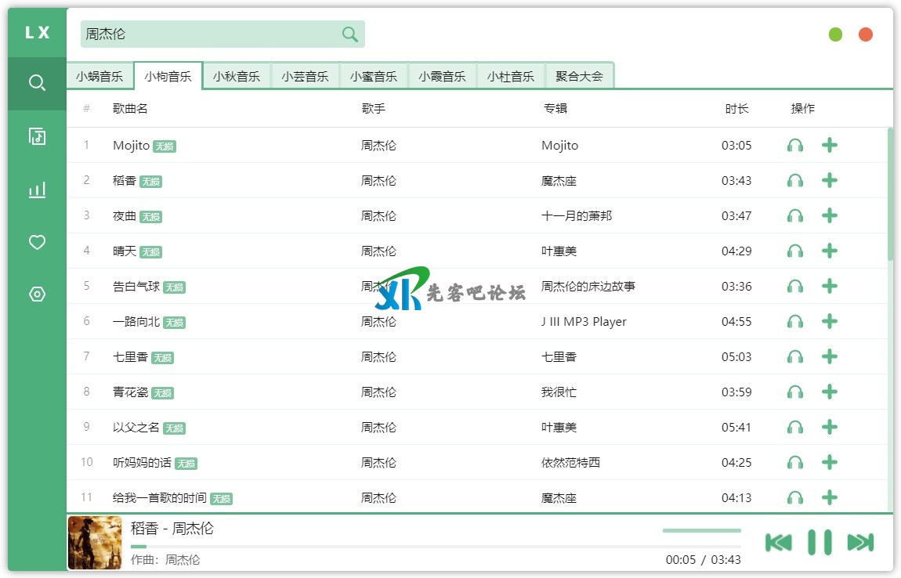Pause the currently playing song
This screenshot has width=901, height=578.
(x=820, y=542)
